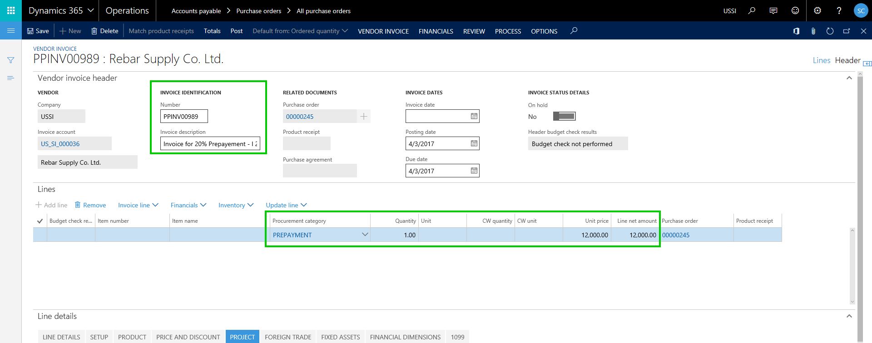
Task: Open the FINANCIALS menu tab
Action: (436, 31)
